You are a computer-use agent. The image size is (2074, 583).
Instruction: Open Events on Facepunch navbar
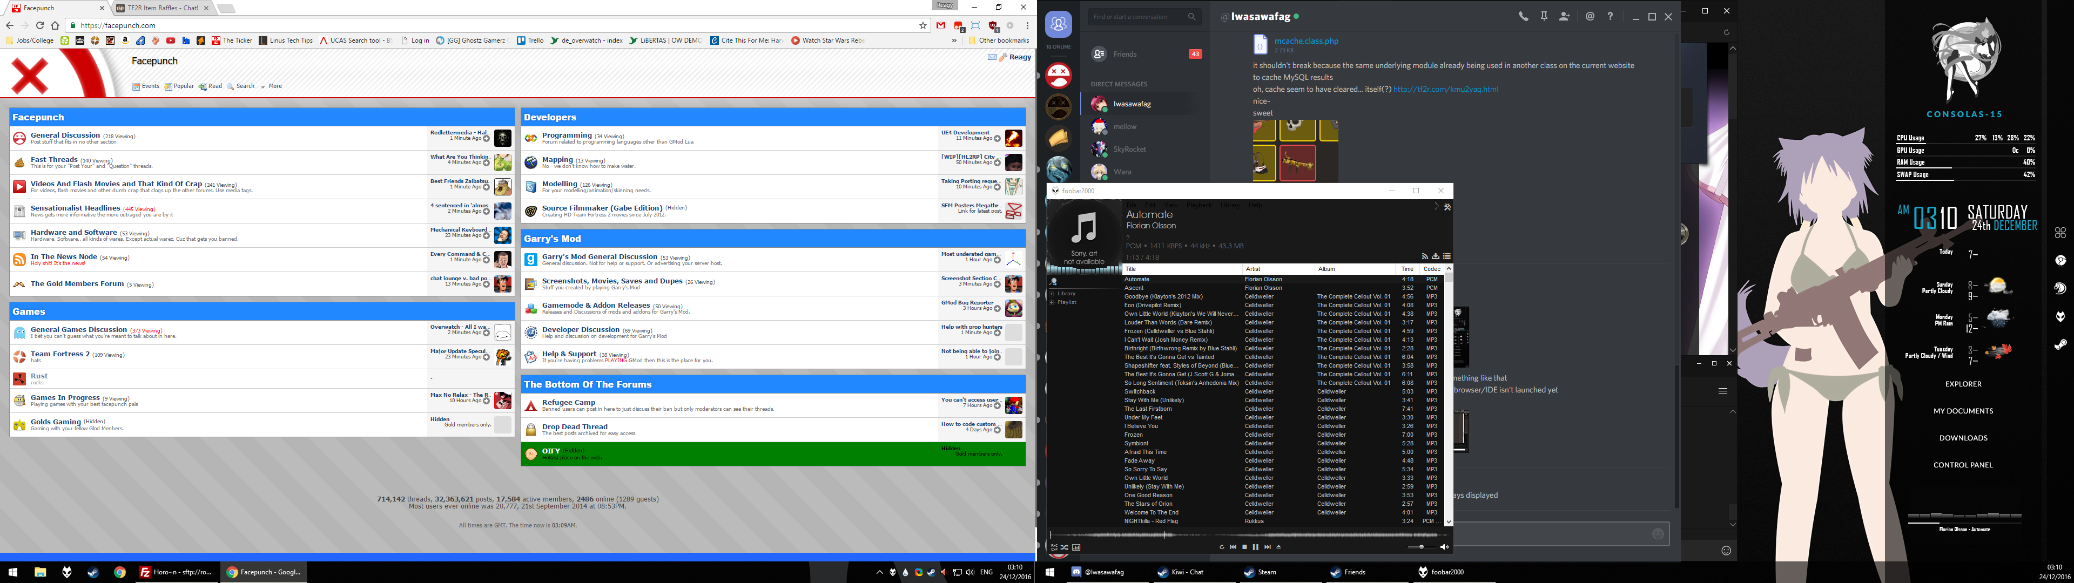(146, 86)
